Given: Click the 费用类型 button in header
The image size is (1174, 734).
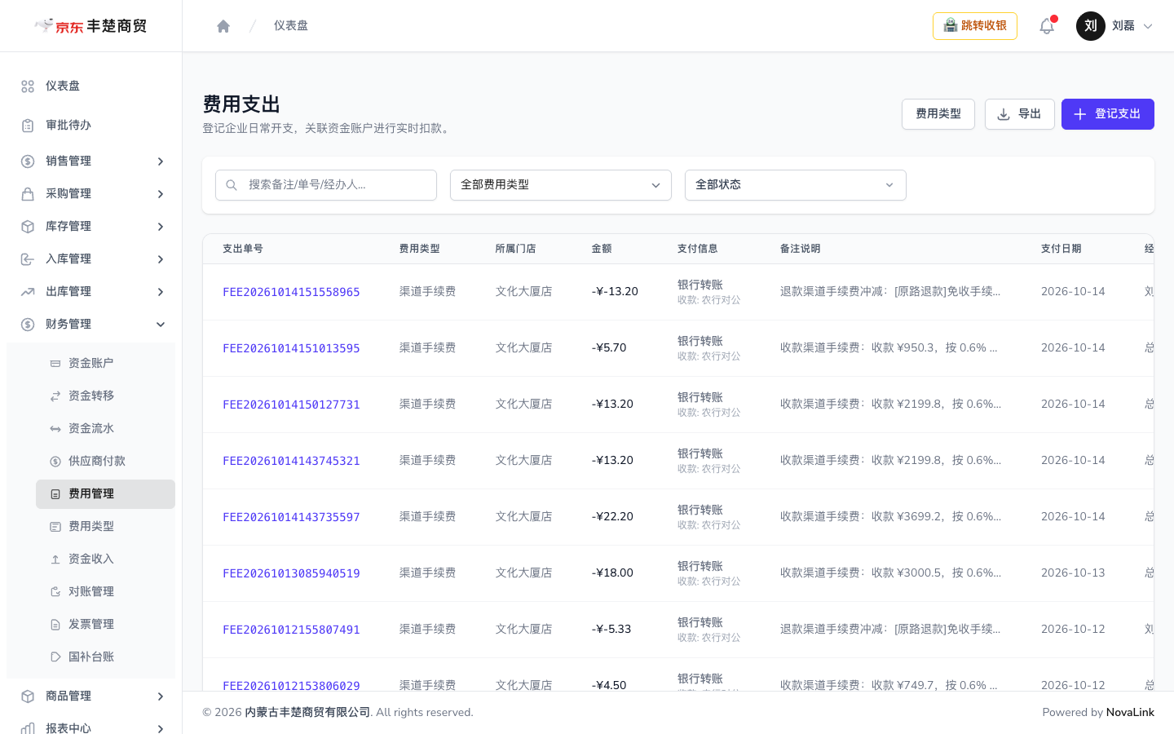Looking at the screenshot, I should pyautogui.click(x=938, y=114).
